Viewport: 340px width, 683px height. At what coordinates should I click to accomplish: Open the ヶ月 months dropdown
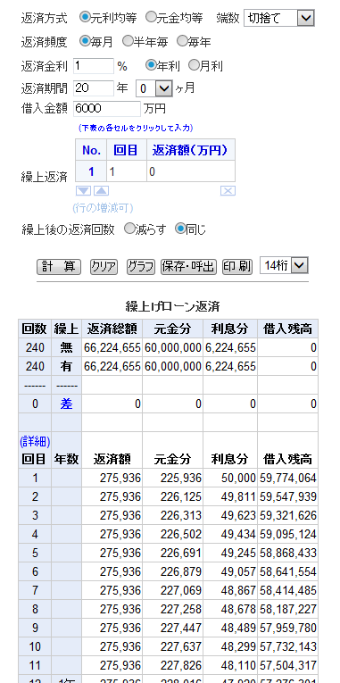(x=154, y=89)
